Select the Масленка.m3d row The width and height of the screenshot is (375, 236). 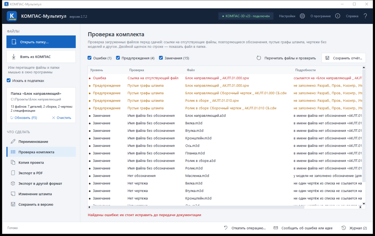[x=225, y=176]
